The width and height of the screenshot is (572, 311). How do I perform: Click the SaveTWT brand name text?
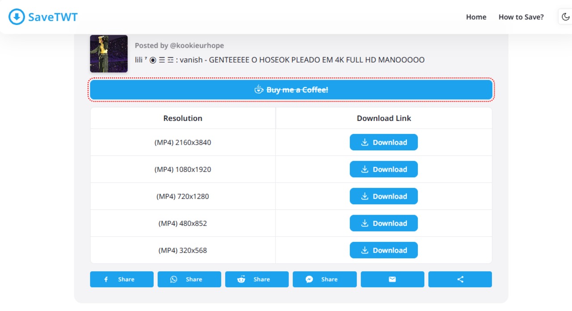click(x=53, y=17)
